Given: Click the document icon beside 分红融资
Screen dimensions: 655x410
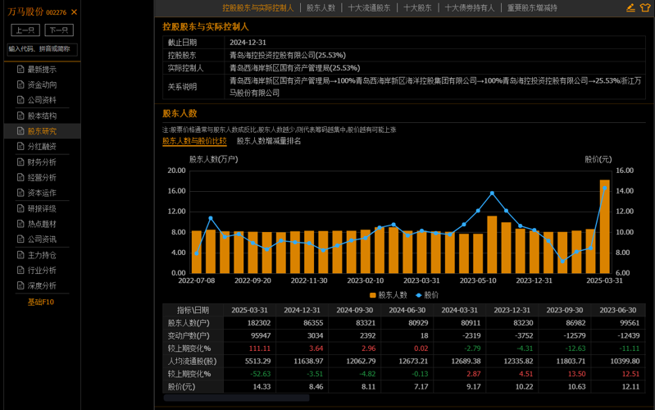Looking at the screenshot, I should click(20, 146).
